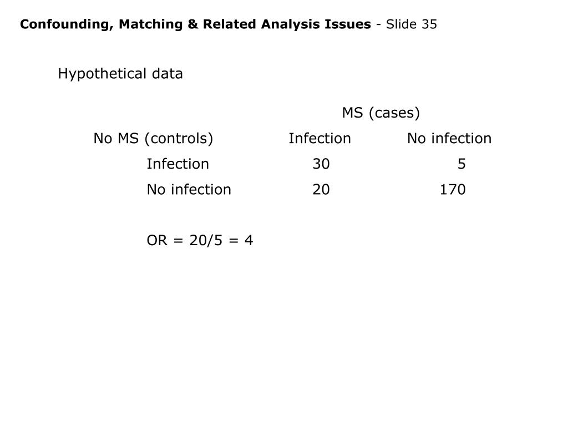Select the 'No infection' column label

pyautogui.click(x=449, y=138)
